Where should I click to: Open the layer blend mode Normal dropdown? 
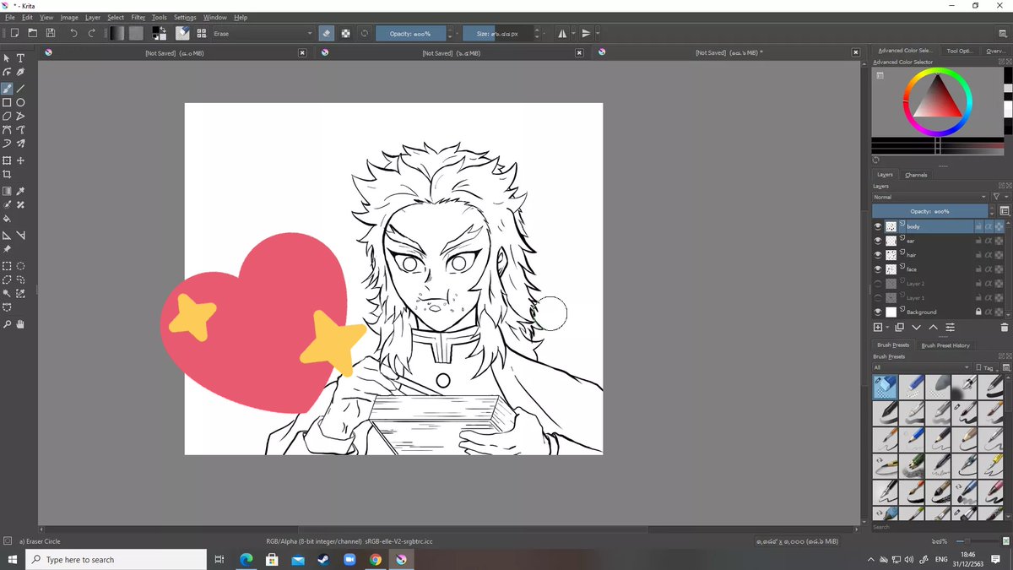pyautogui.click(x=929, y=197)
